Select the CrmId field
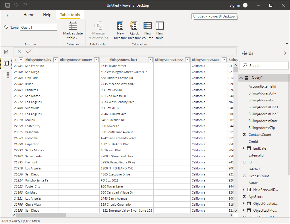The width and height of the screenshot is (290, 224). (253, 142)
